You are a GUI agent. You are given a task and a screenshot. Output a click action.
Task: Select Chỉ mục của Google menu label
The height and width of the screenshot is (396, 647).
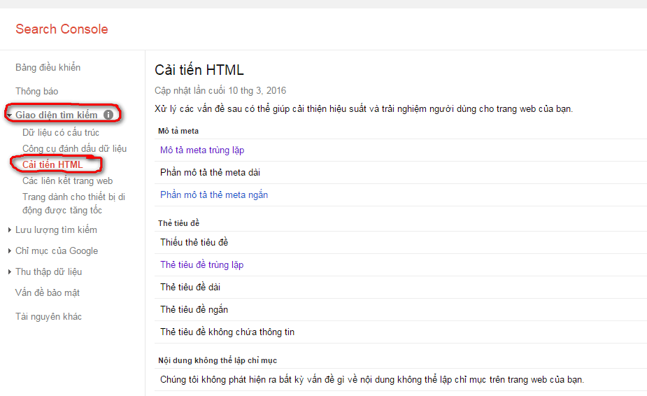(57, 251)
